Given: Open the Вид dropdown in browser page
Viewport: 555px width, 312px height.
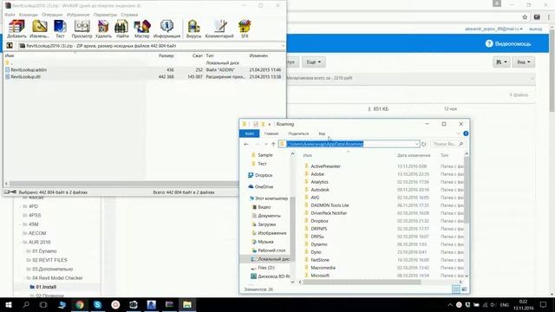Looking at the screenshot, I should tap(524, 62).
